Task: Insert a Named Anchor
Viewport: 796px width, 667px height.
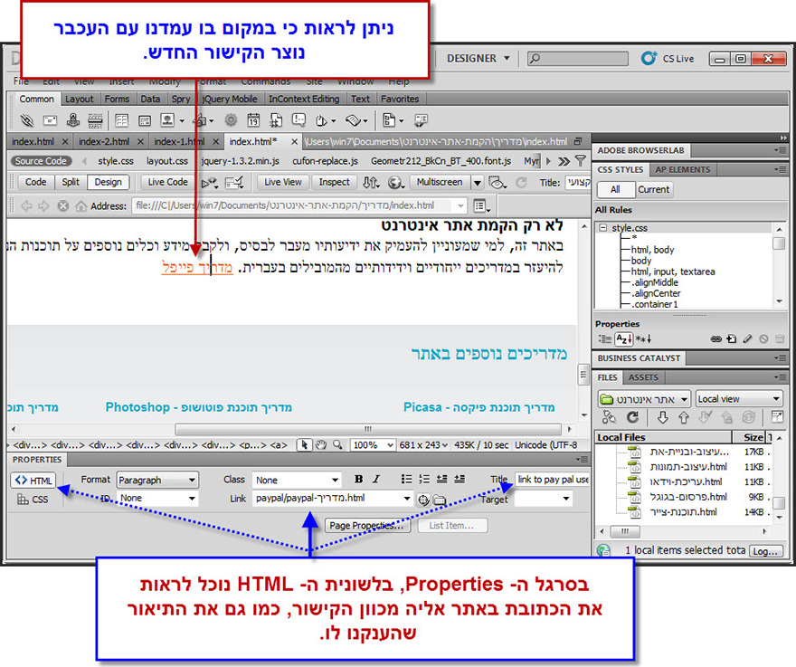Action: pyautogui.click(x=73, y=120)
